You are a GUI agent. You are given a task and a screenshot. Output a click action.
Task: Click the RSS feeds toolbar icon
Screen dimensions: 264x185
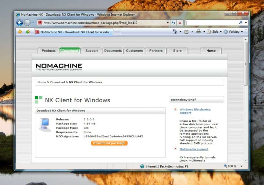[x=186, y=32]
